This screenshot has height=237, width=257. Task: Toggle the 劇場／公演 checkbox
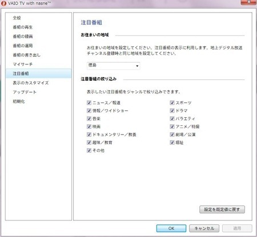coord(172,134)
